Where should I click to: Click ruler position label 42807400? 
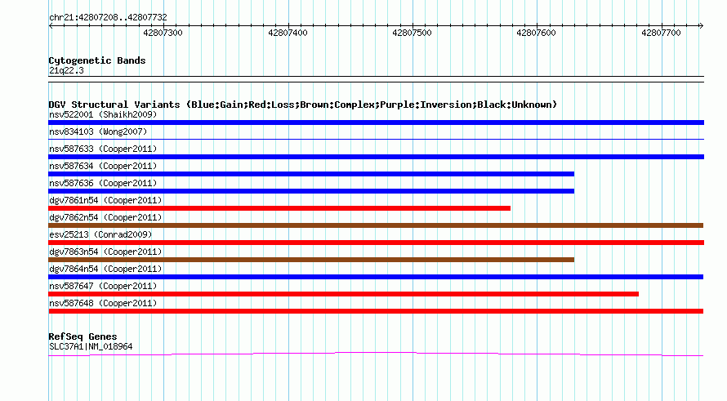[288, 33]
